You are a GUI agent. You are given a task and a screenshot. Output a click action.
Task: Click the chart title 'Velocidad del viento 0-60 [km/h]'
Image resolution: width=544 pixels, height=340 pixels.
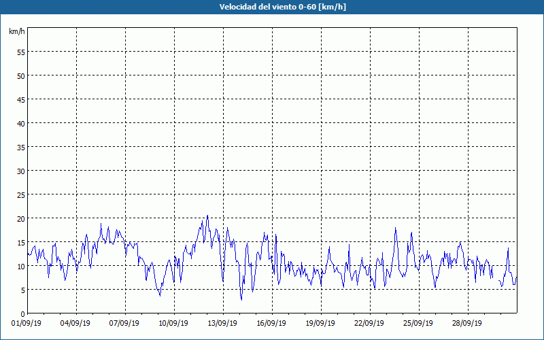[x=283, y=7]
